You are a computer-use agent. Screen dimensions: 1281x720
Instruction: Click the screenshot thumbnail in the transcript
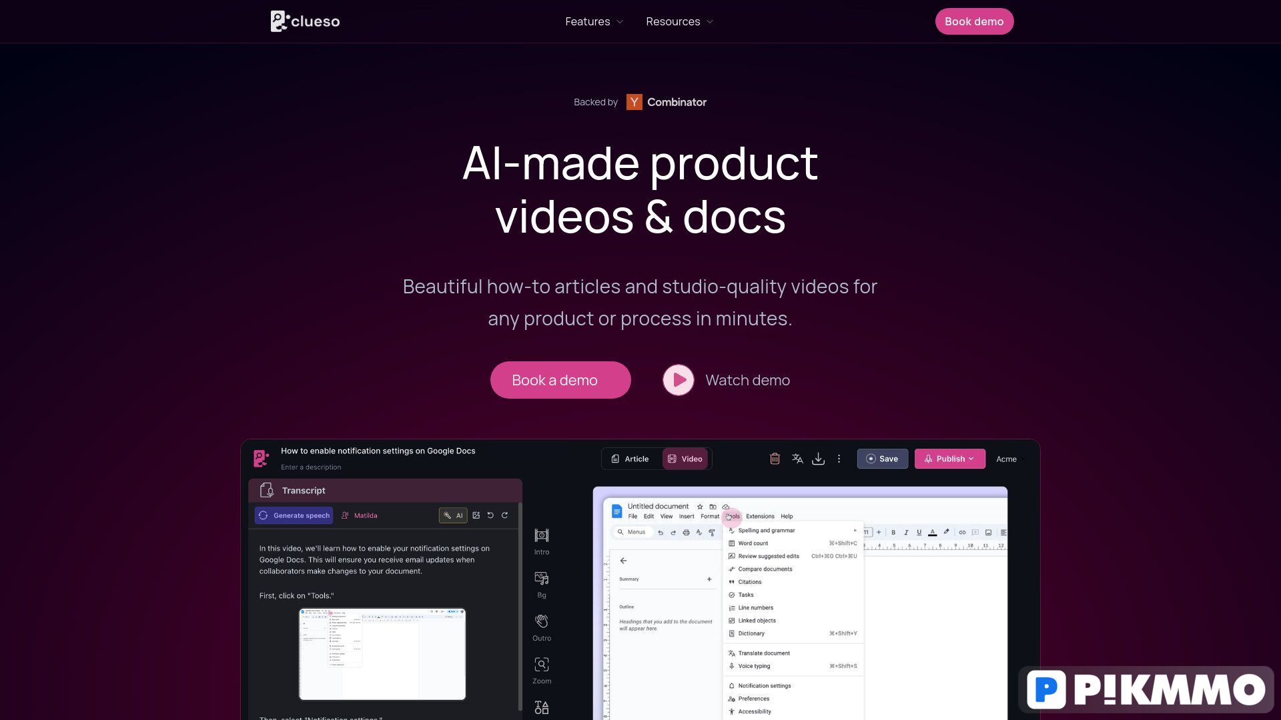[x=382, y=654]
